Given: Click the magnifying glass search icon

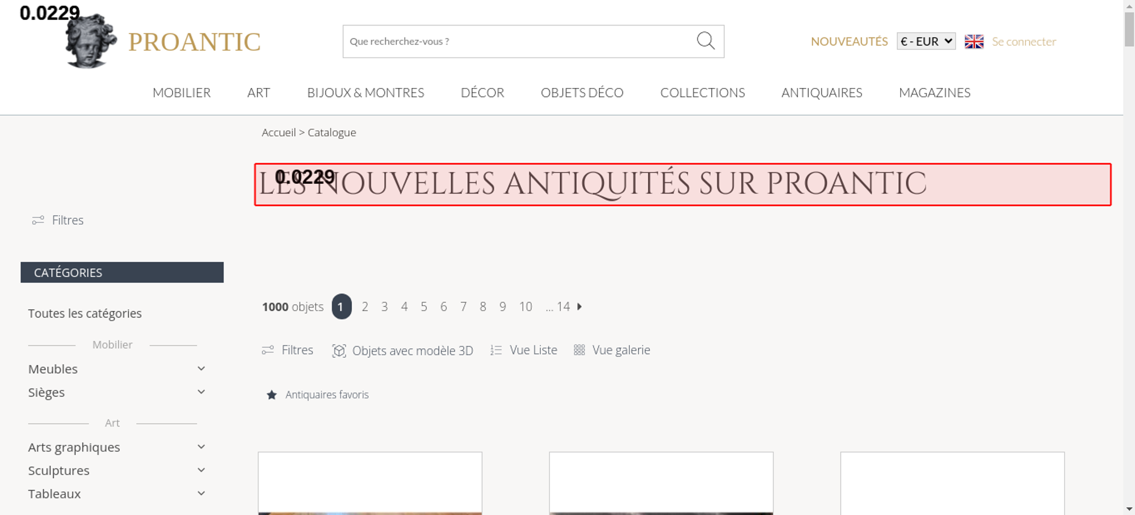Looking at the screenshot, I should click(705, 41).
